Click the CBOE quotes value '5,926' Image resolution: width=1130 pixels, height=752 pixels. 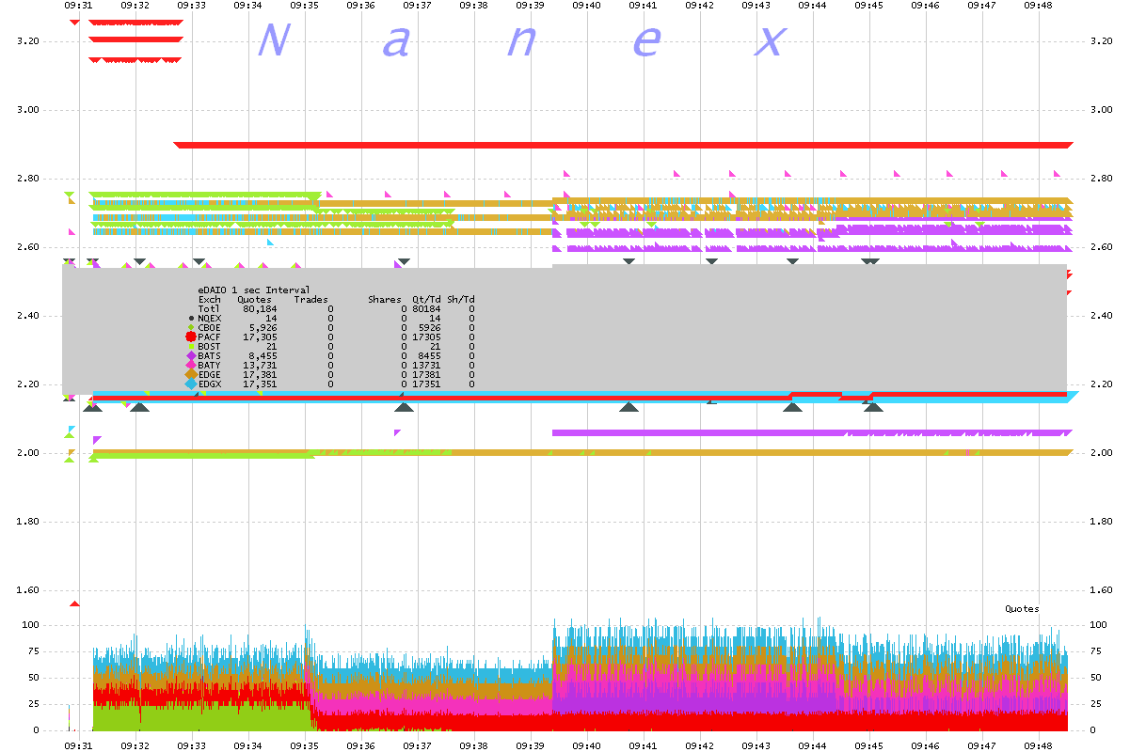[x=263, y=327]
